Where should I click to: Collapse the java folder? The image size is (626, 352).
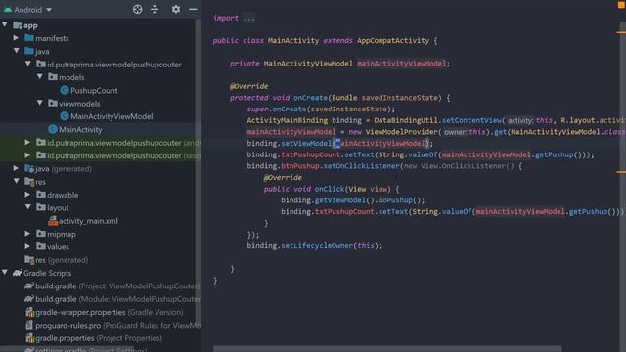(x=17, y=51)
